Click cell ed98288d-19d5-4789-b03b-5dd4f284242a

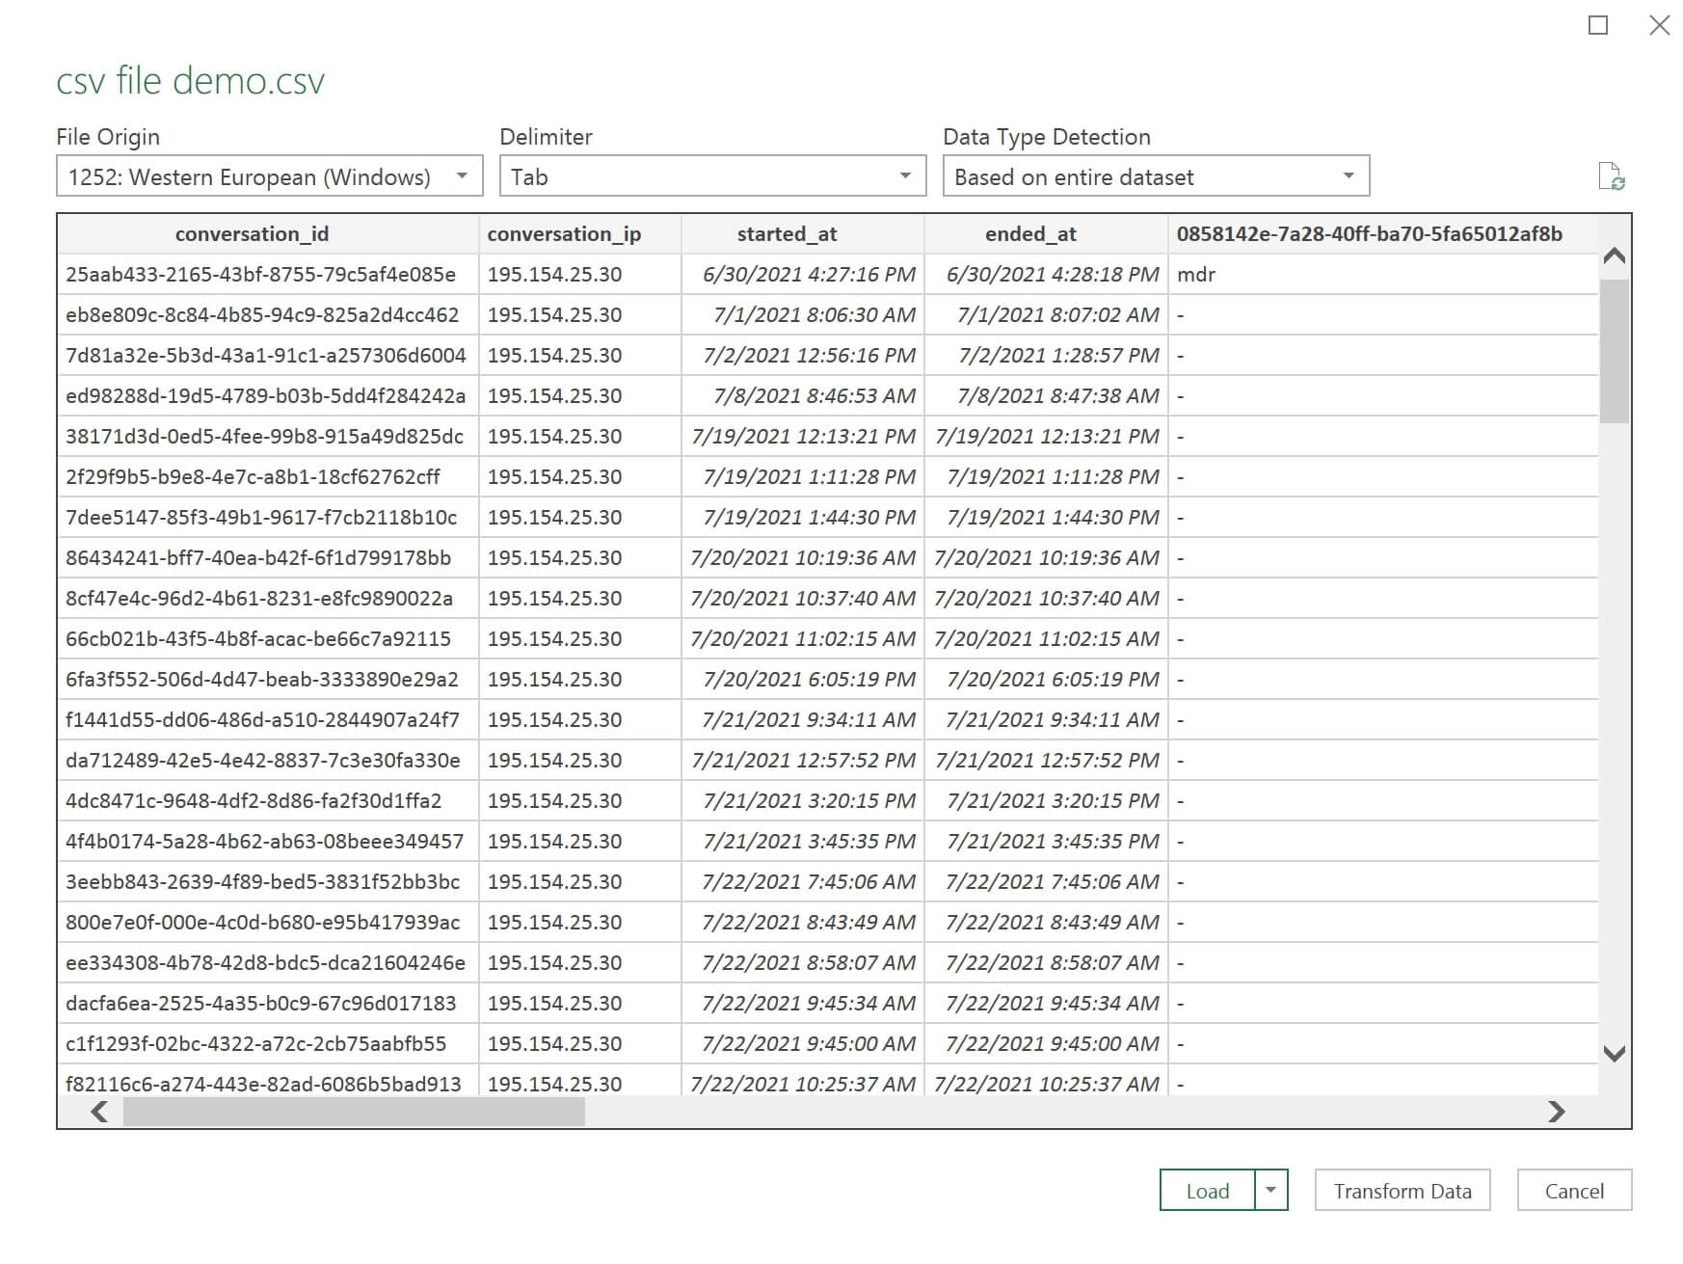(x=268, y=396)
